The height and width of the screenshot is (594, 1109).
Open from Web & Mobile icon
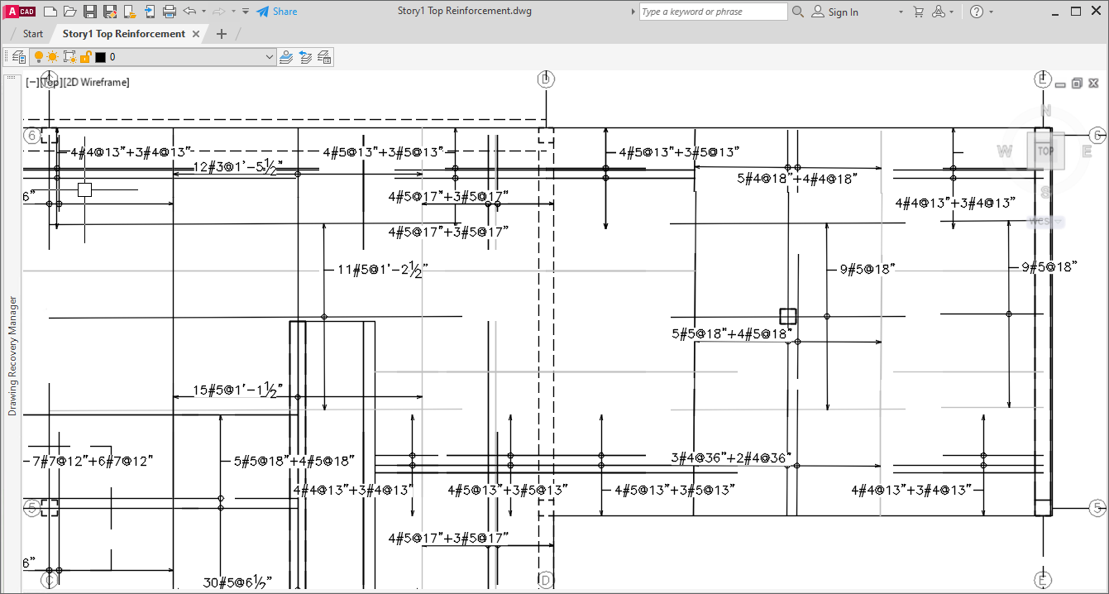130,12
